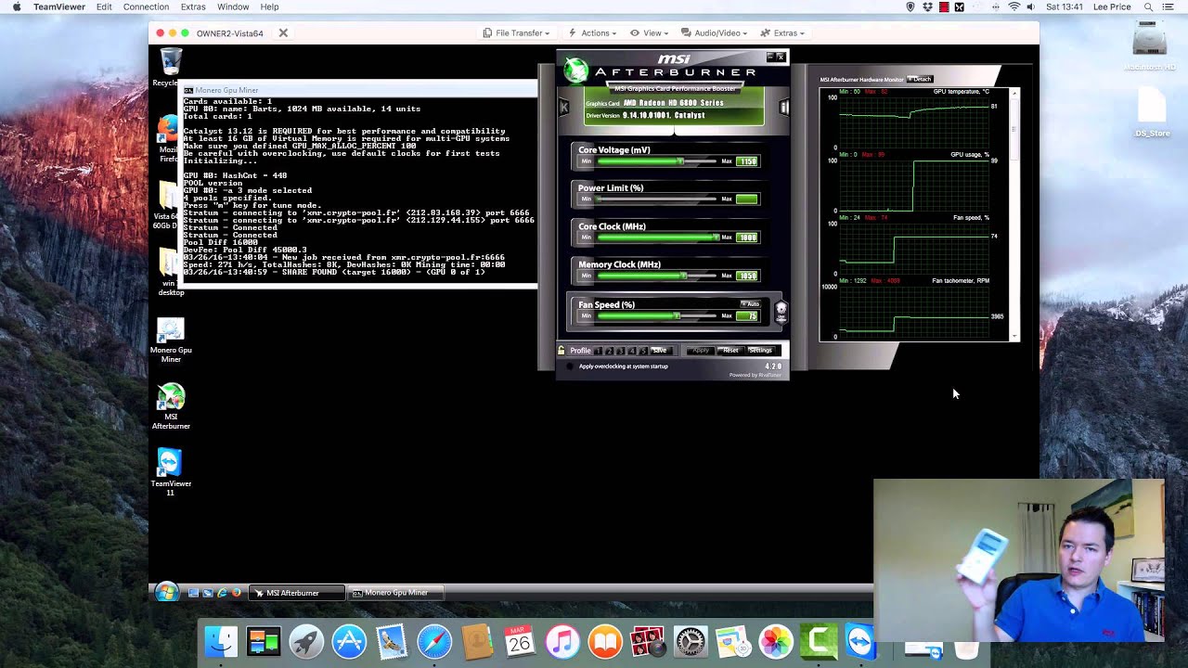Open the TeamViewer menu in menu bar
Viewport: 1188px width, 668px height.
click(59, 6)
